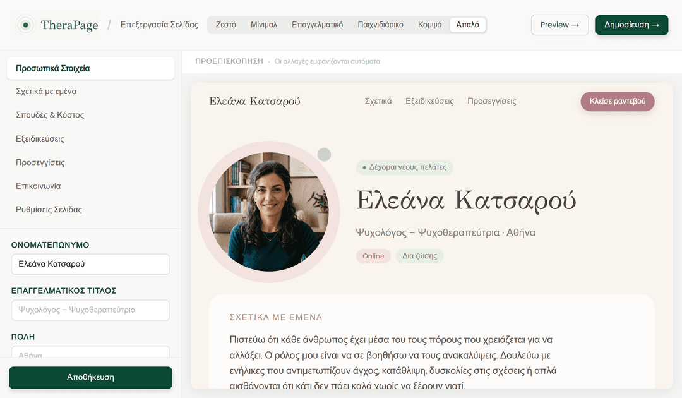
Task: Click Ελεάνα Κατσαρού name in preview header
Action: coord(254,101)
